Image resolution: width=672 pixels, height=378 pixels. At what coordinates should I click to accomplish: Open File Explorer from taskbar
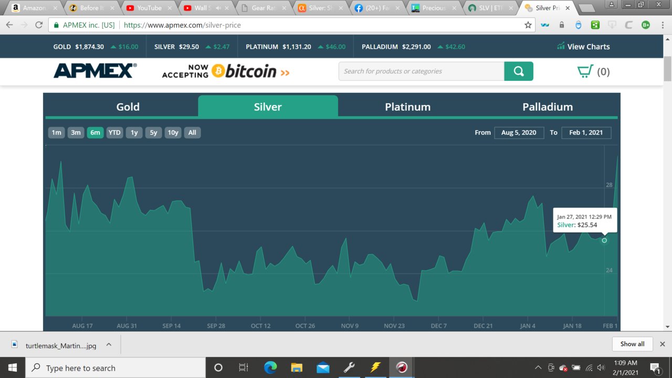coord(297,367)
